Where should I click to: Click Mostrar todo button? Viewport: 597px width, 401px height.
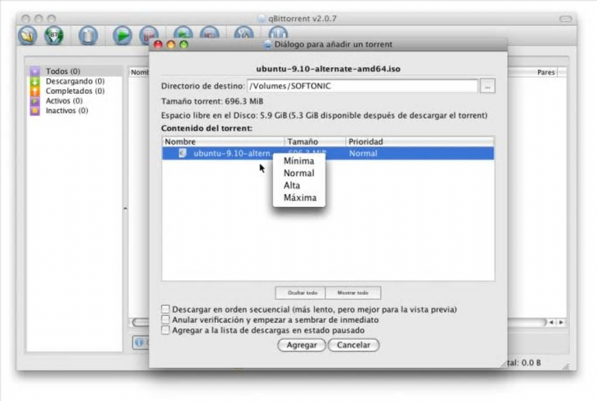(353, 293)
